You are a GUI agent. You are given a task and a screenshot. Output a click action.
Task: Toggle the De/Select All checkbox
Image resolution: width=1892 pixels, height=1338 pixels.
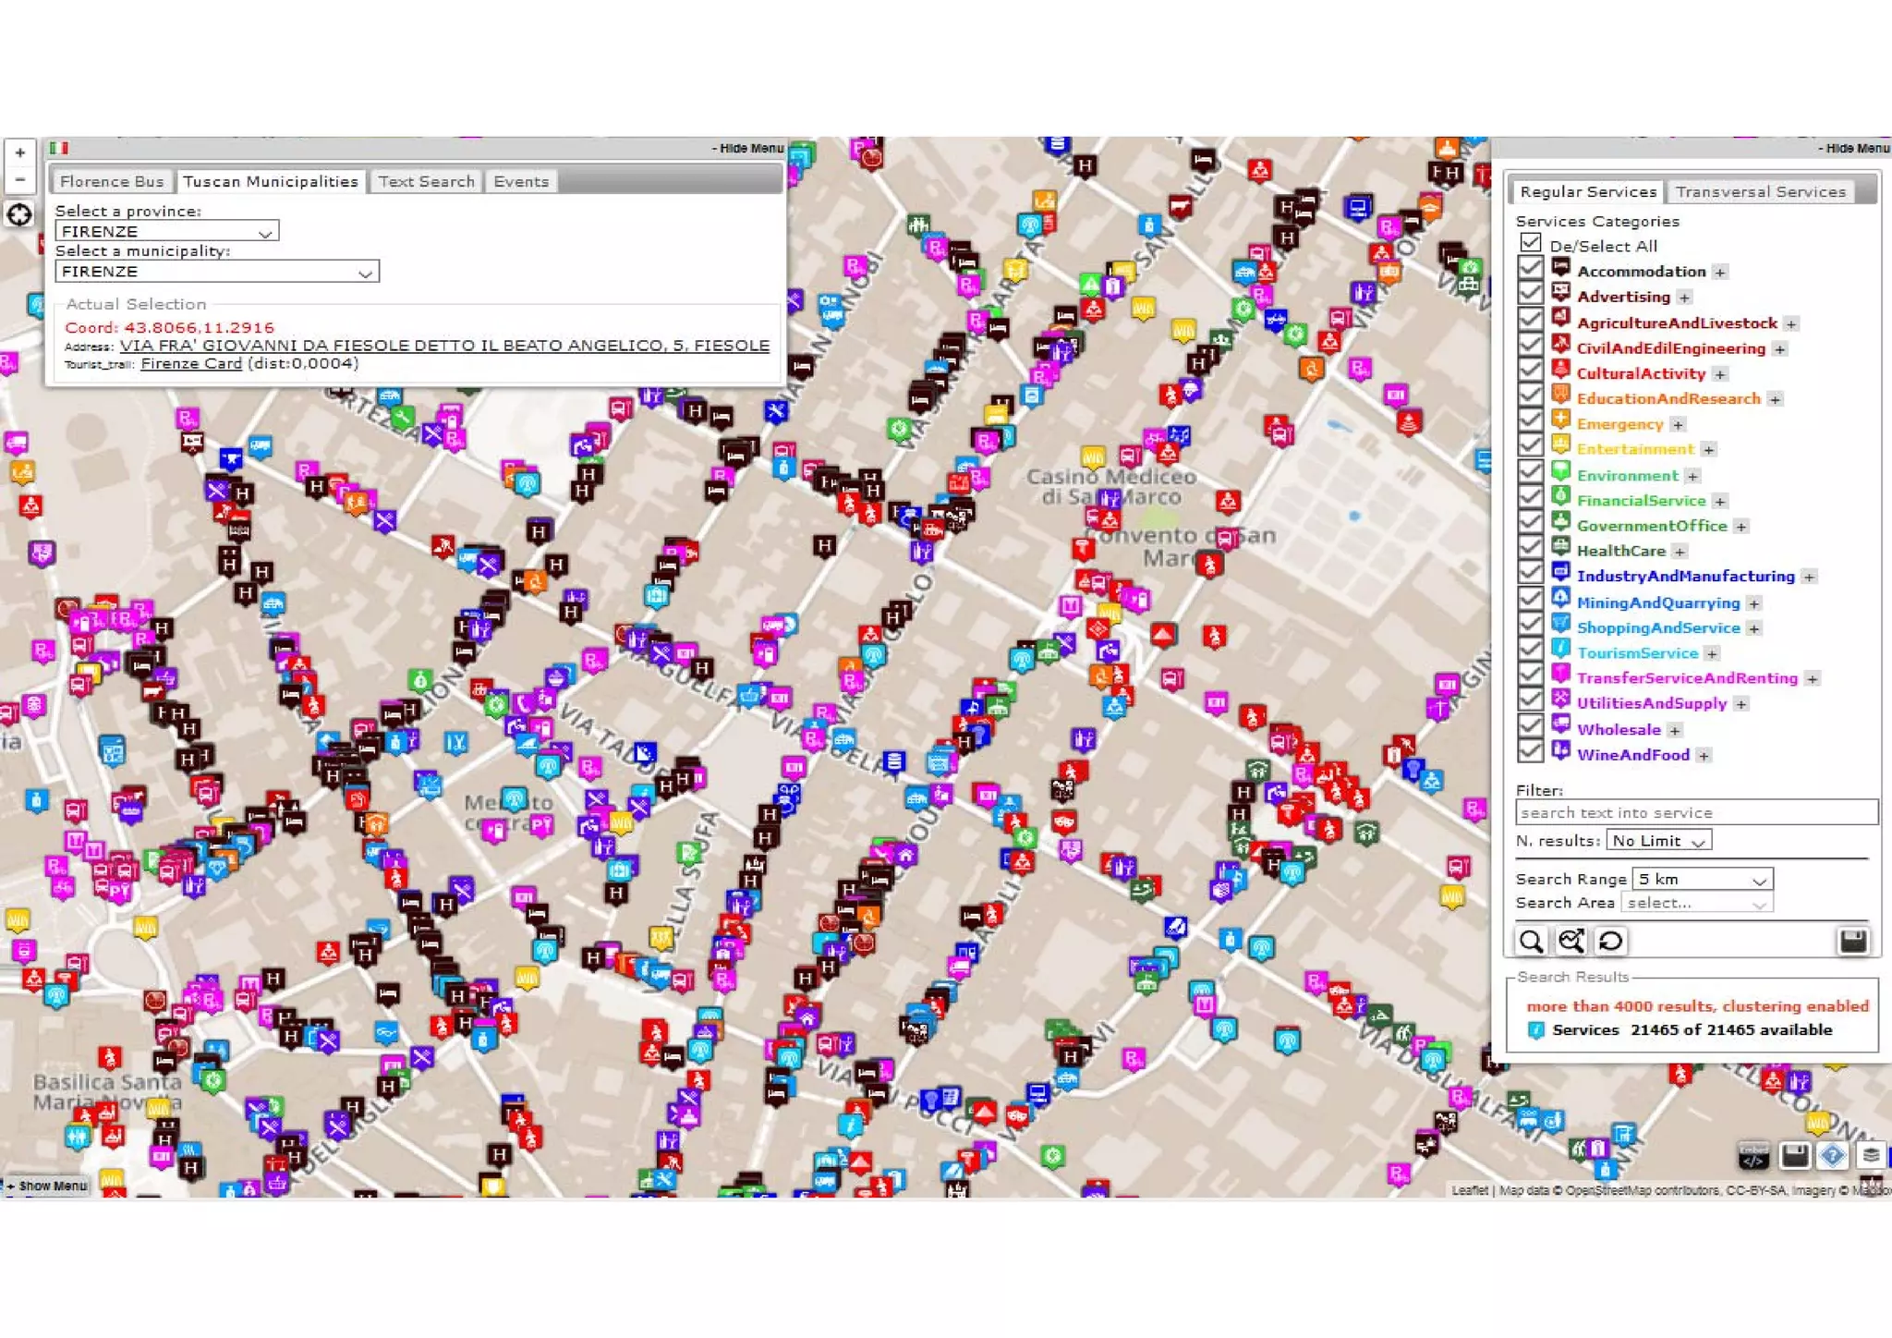(x=1530, y=243)
